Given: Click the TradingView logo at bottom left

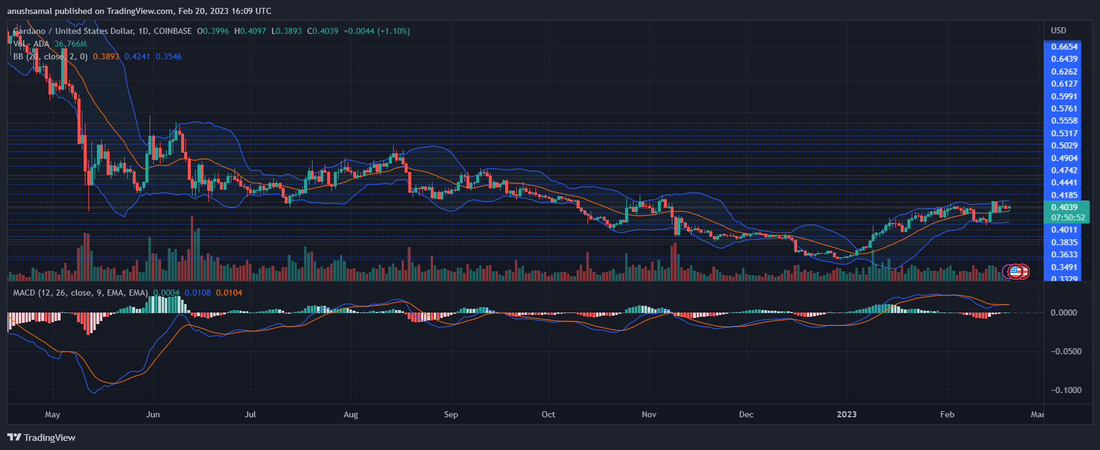Looking at the screenshot, I should (x=41, y=437).
